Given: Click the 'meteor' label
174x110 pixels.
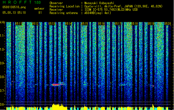Looking at the screenshot, I should pyautogui.click(x=39, y=9).
